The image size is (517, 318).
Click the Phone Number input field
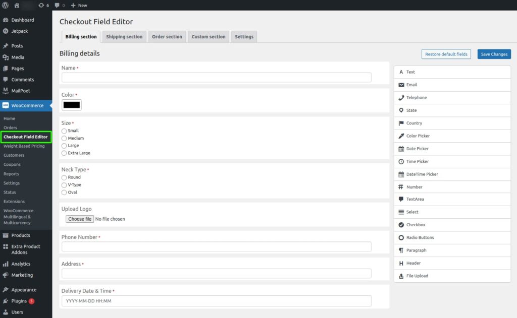[x=216, y=247]
